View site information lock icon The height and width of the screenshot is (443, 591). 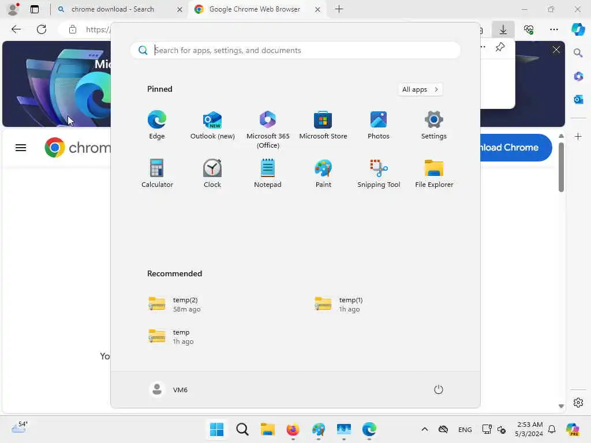(72, 29)
